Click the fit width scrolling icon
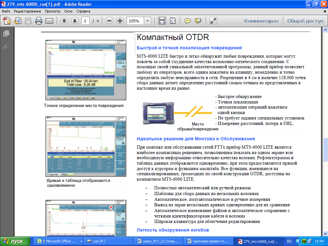Viewport: 328px width, 246px height. tap(162, 21)
